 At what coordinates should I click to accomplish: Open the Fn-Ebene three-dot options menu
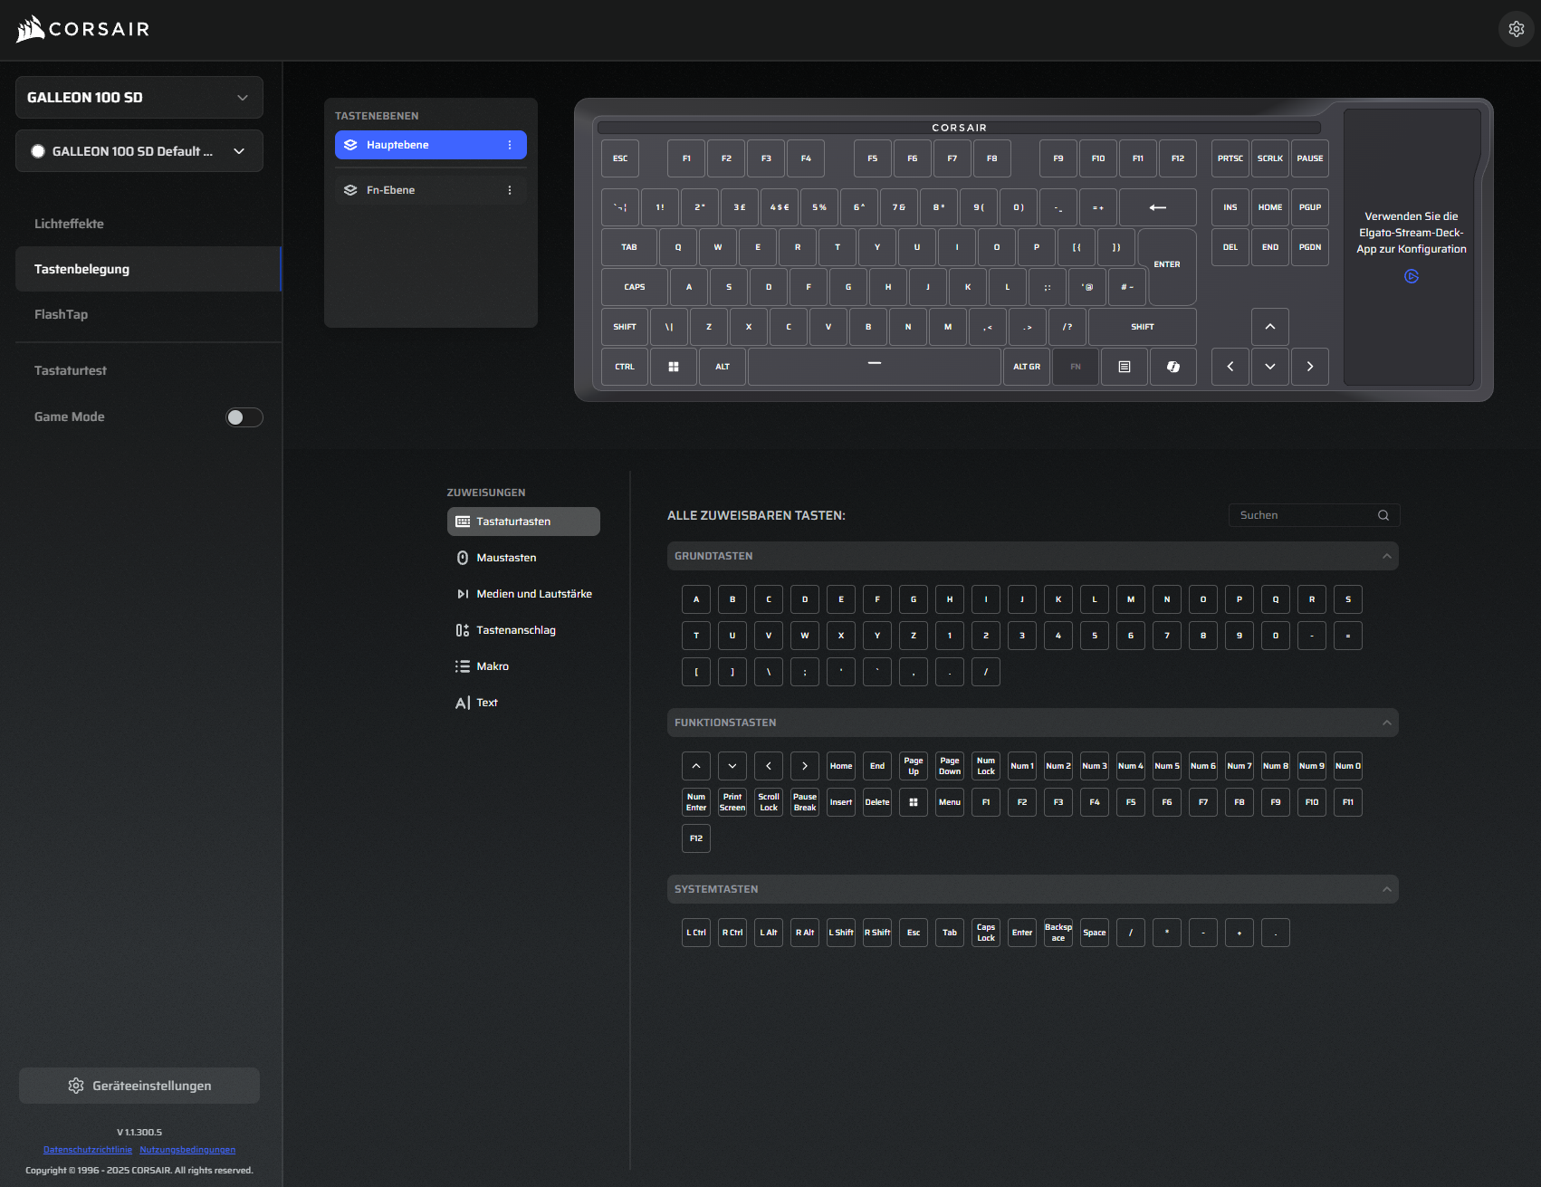510,190
